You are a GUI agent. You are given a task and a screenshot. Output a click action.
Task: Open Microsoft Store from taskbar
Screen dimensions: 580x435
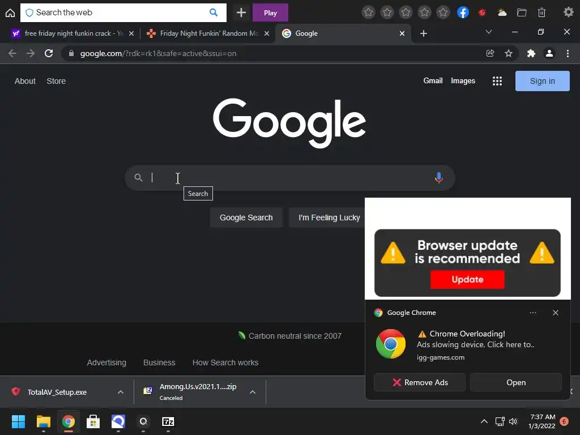(93, 421)
